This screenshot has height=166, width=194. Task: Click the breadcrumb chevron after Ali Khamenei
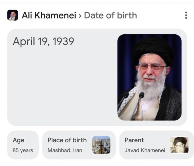coord(80,16)
